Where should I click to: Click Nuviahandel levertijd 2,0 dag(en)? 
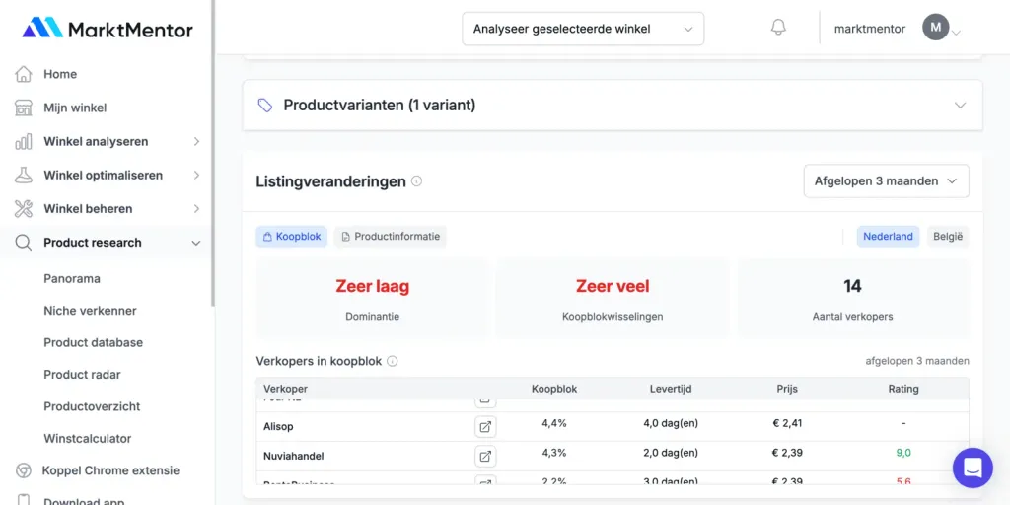click(x=671, y=453)
